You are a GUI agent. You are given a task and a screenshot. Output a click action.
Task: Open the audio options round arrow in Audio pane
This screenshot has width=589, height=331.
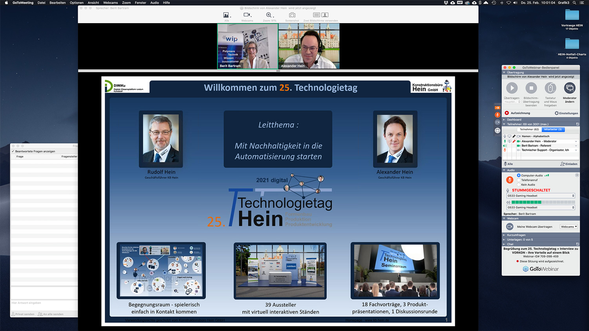point(577,175)
